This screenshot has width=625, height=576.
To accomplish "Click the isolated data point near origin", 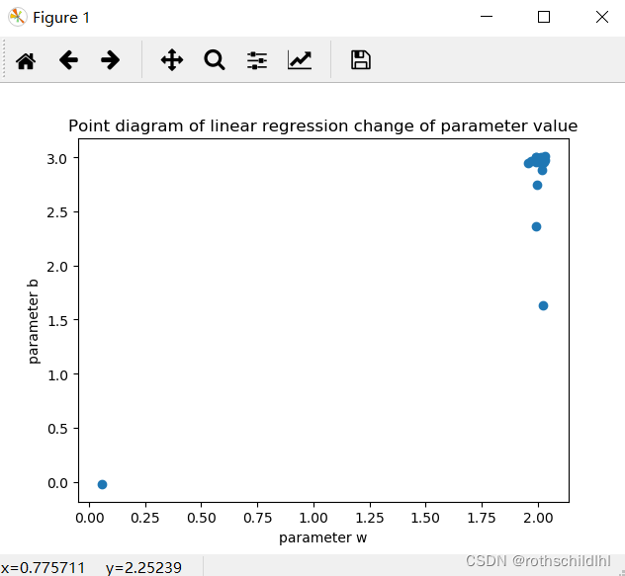I will 102,484.
